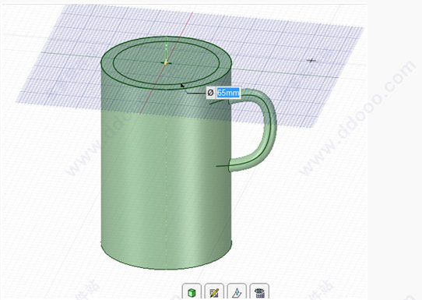Screen dimensions: 422x300
Task: Select the outer rim edge of the mug
Action: click(x=167, y=37)
